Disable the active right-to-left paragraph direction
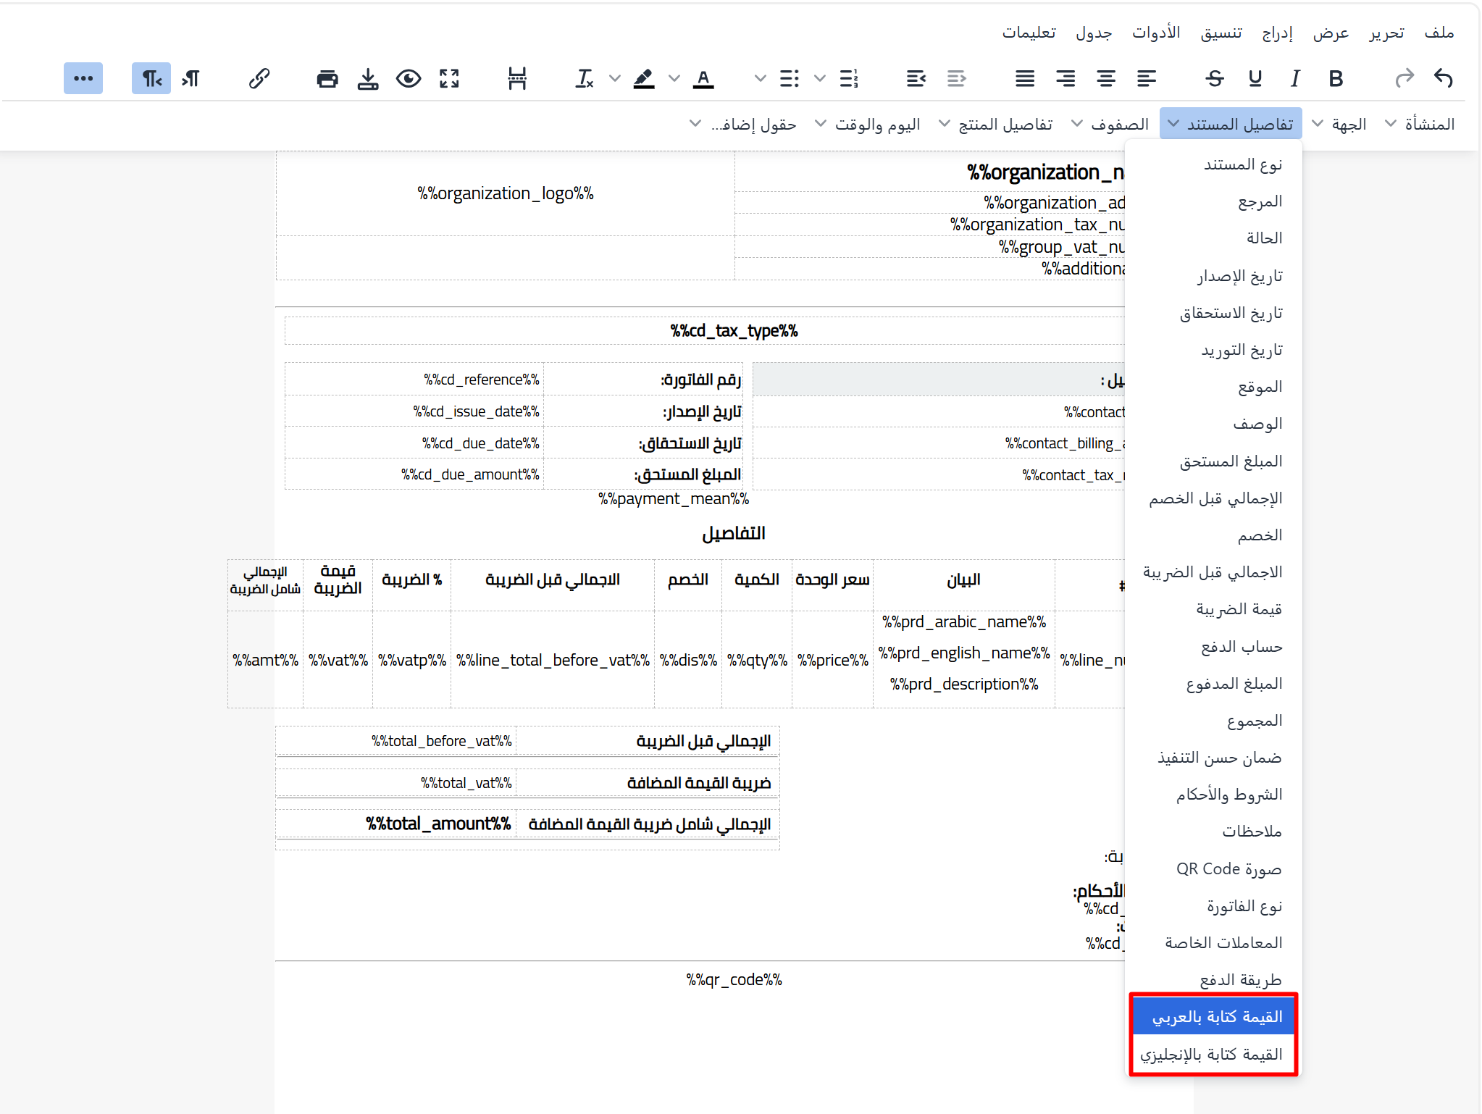 (x=151, y=78)
